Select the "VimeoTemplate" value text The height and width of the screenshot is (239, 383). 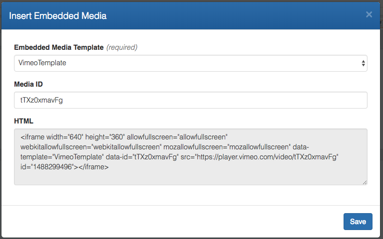(43, 63)
